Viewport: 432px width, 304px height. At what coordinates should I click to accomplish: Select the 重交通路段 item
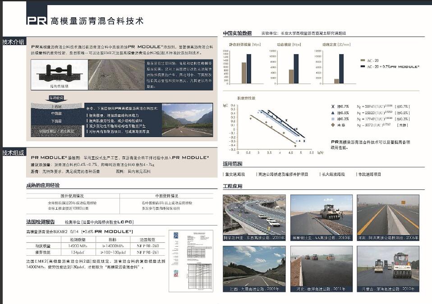[234, 175]
